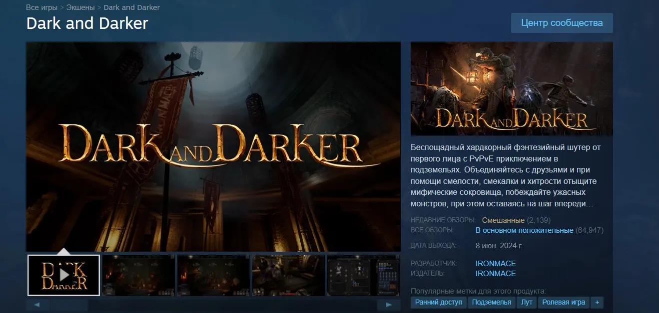This screenshot has height=313, width=659.
Task: Play the trailer thumbnail with play icon
Action: click(x=64, y=275)
